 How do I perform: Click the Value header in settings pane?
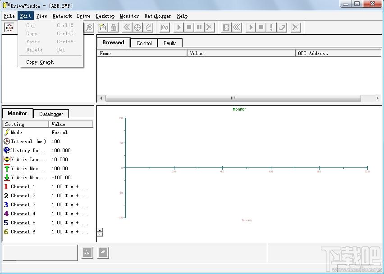tap(71, 124)
